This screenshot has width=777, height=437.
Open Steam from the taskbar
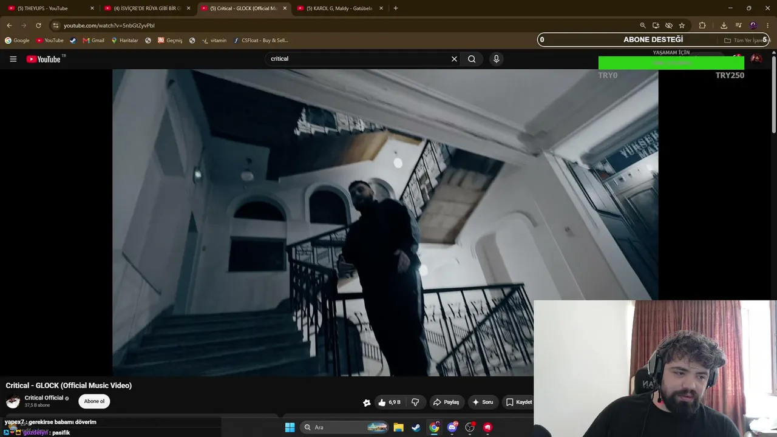click(x=416, y=427)
